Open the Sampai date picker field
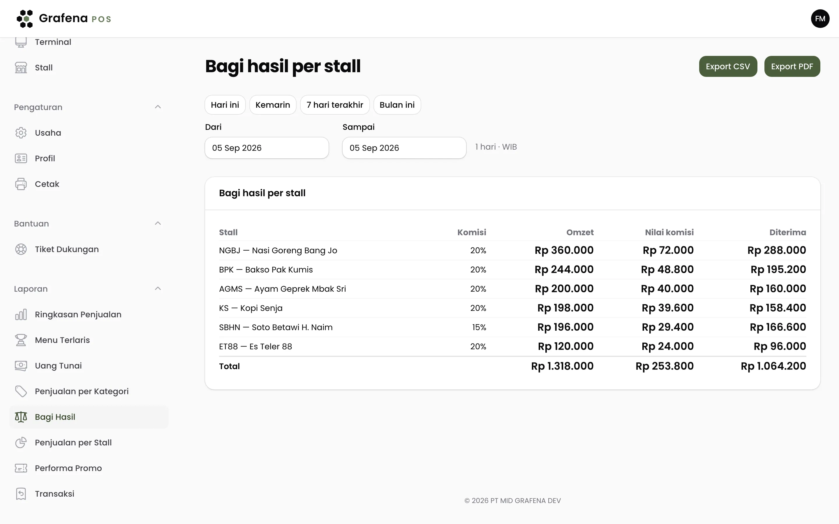Image resolution: width=839 pixels, height=524 pixels. point(404,148)
